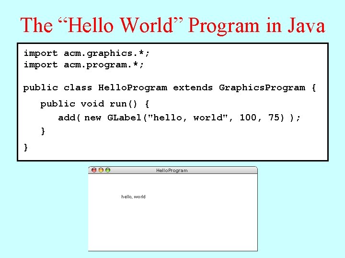Close the HelloProgram window with red button
The image size is (345, 258).
[x=94, y=170]
